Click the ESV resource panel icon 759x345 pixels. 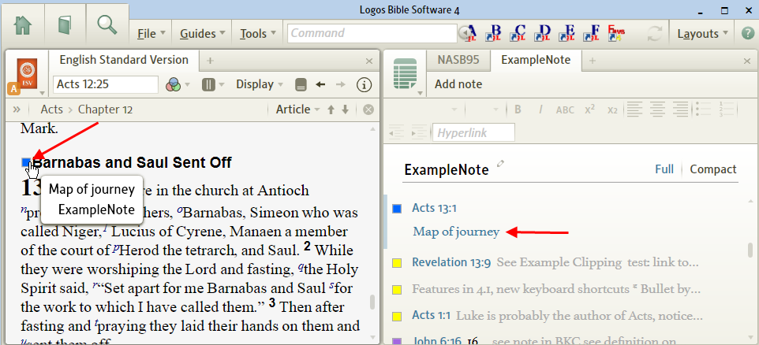pyautogui.click(x=27, y=73)
